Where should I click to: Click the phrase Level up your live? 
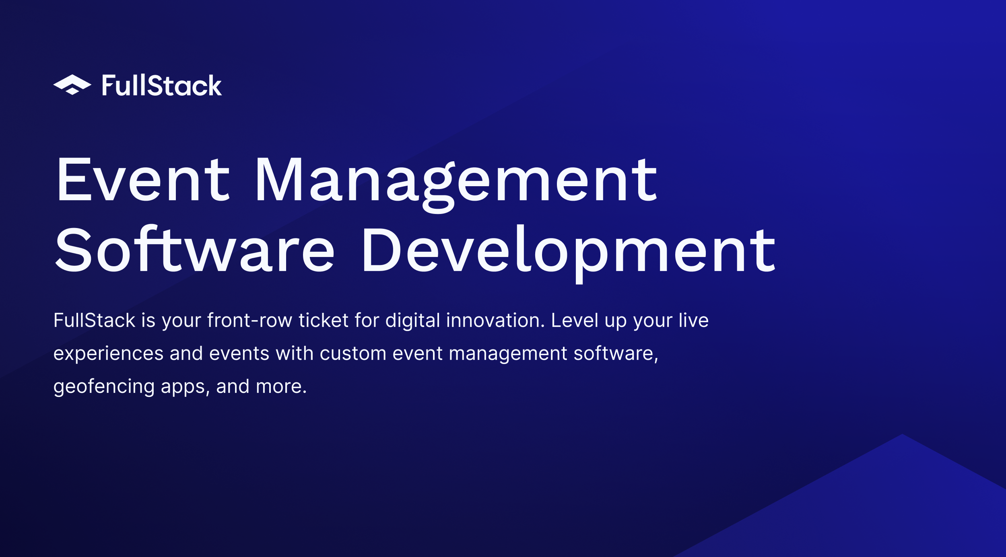click(x=630, y=321)
